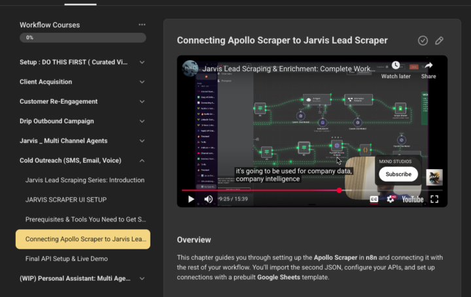Click the Client Acquisition section title
Viewport: 471px width, 297px height.
point(46,82)
